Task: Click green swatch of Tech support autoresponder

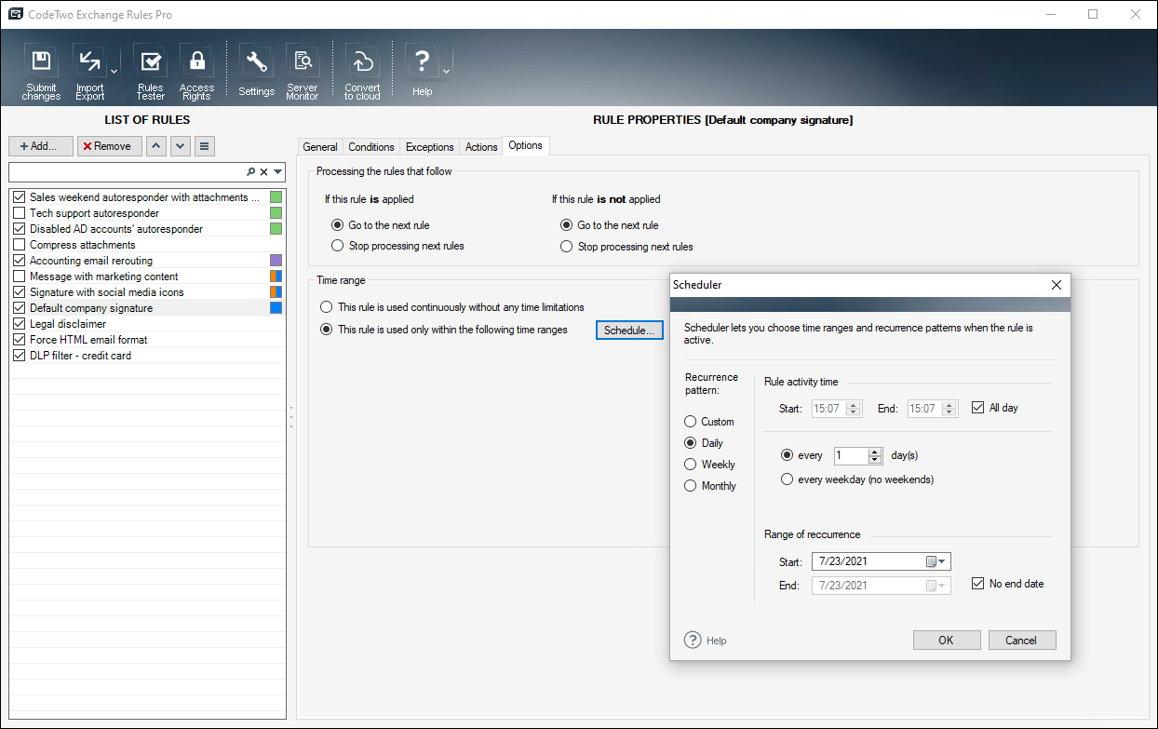Action: 276,213
